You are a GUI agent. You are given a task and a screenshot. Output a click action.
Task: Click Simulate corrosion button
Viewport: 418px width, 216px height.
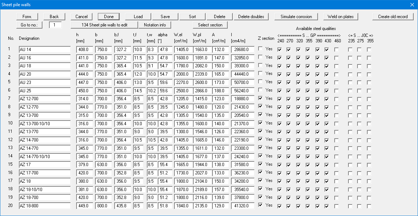[x=296, y=17]
